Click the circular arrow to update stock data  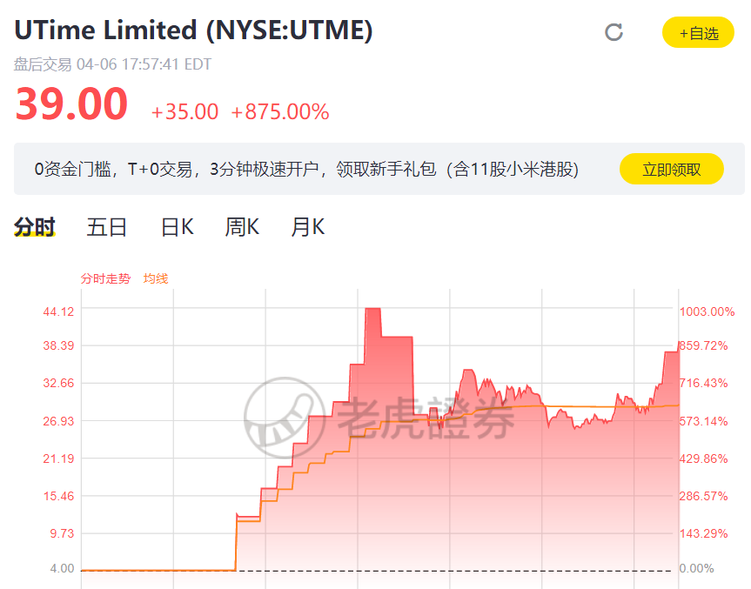[614, 31]
